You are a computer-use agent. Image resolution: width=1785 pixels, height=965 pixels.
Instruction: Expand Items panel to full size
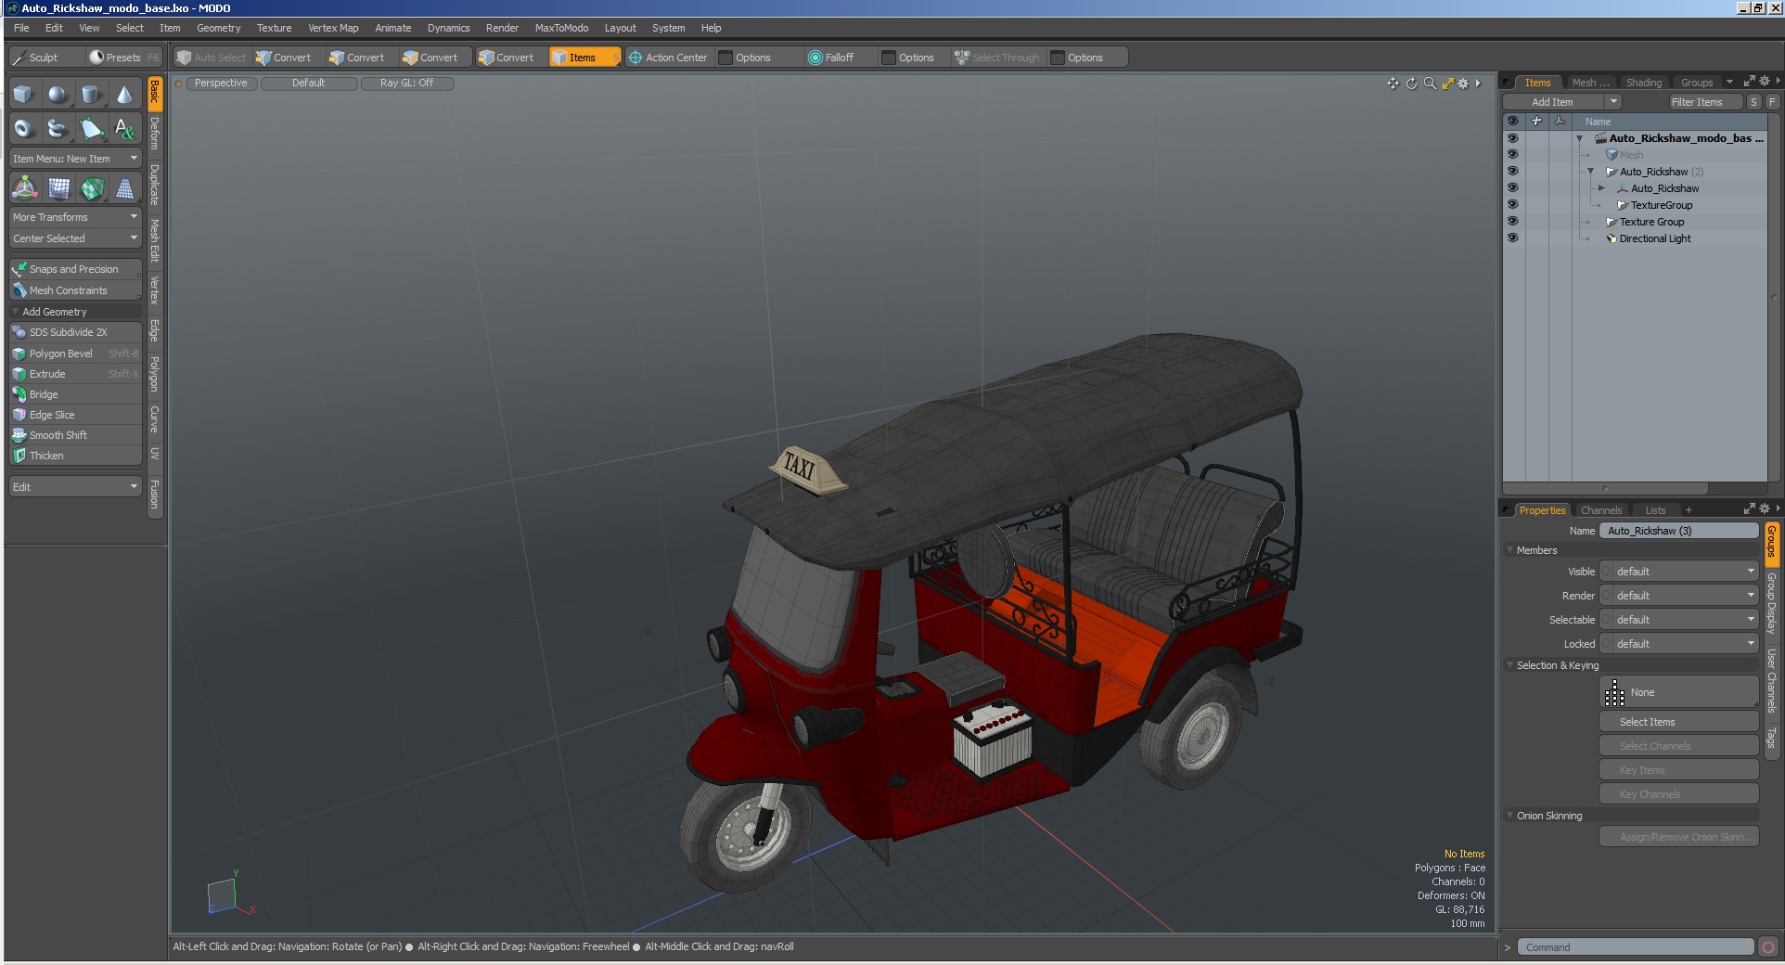[x=1749, y=82]
